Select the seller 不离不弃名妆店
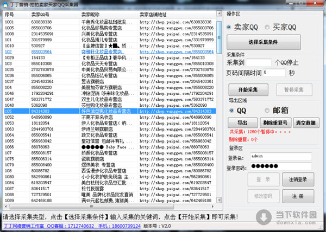326x232 pixels. (x=97, y=117)
